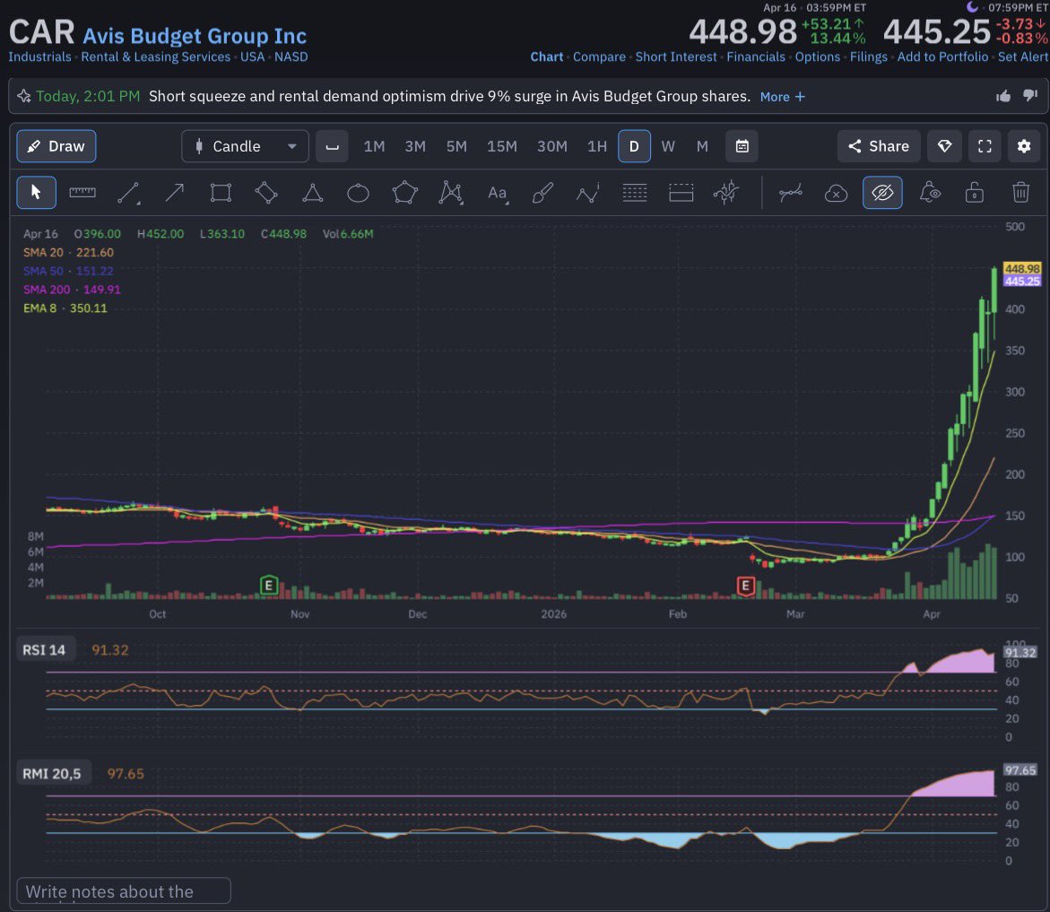Pick the polygon drawing tool

[405, 193]
